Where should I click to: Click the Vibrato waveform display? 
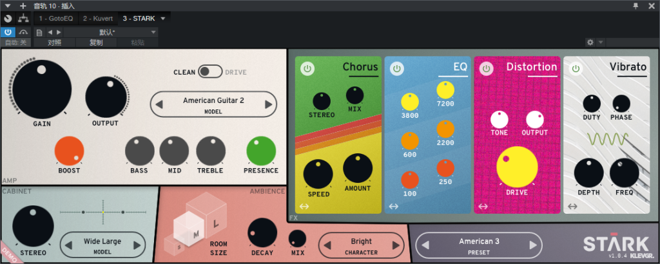(x=607, y=139)
